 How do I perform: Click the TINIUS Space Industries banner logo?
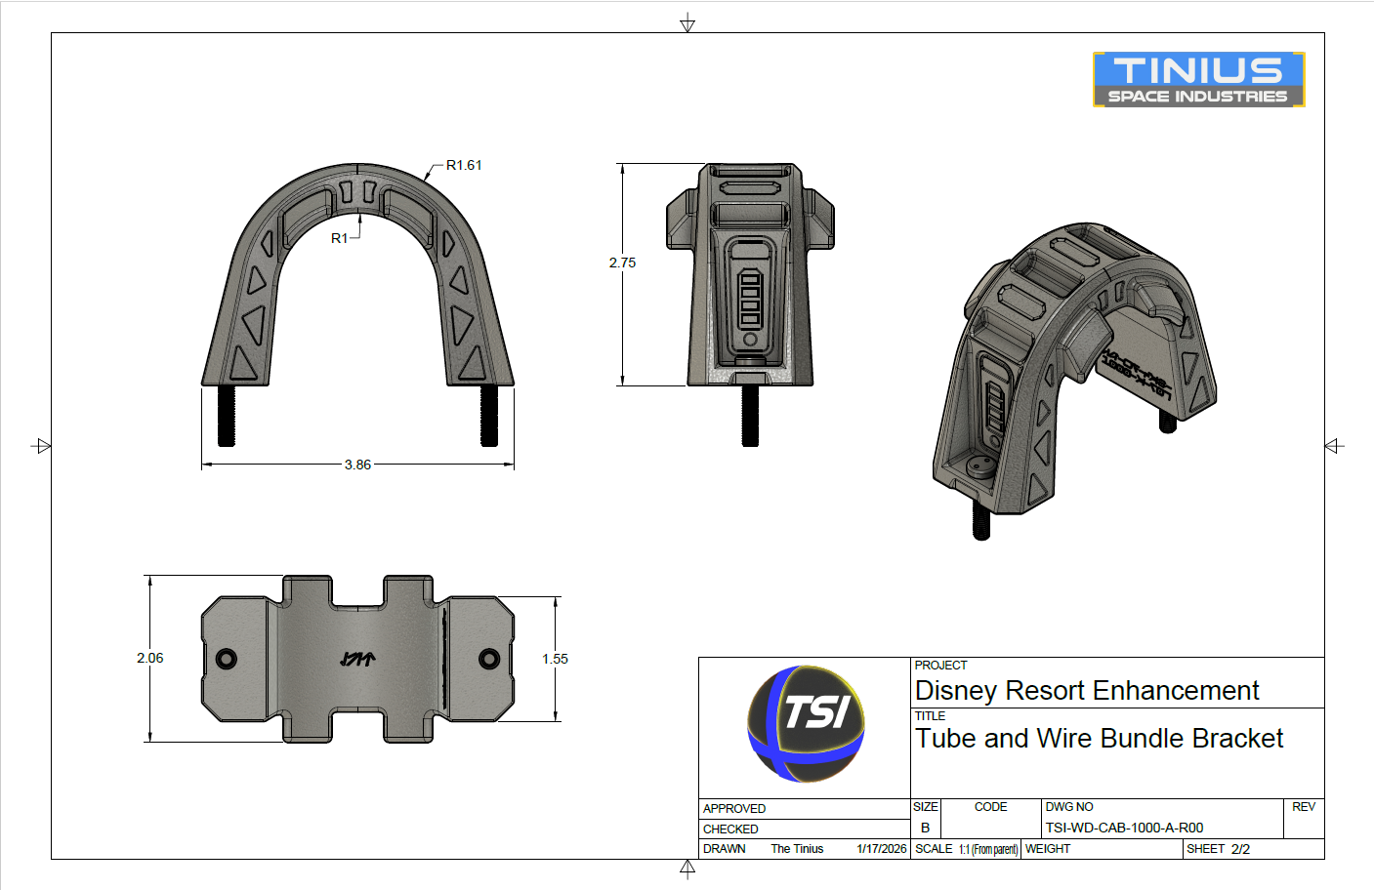(x=1199, y=78)
